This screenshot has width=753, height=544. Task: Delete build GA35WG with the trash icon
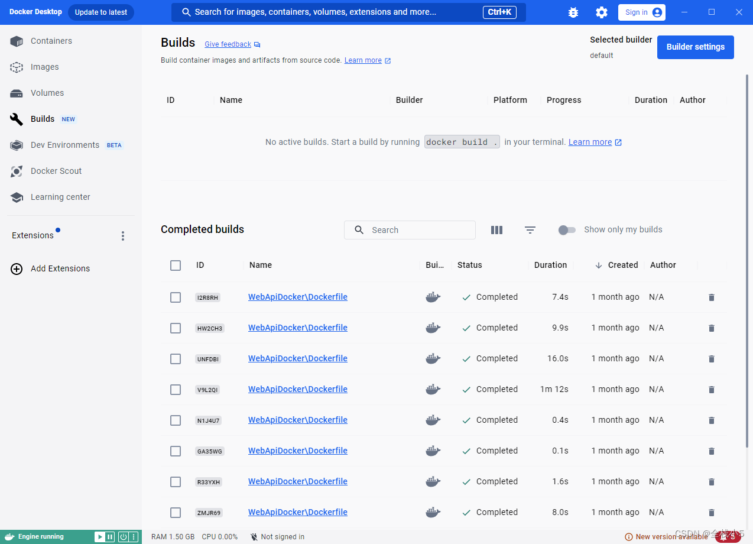(712, 451)
